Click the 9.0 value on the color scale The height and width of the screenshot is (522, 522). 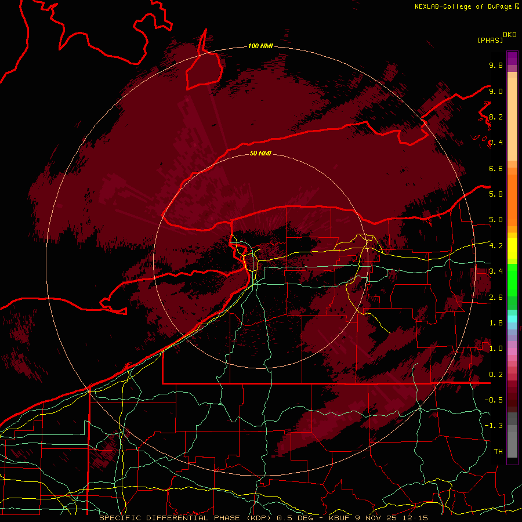tap(496, 91)
